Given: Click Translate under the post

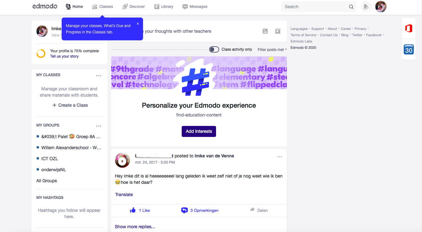Looking at the screenshot, I should (x=124, y=195).
